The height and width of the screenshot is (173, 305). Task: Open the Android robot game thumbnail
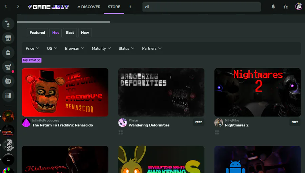coord(258,159)
